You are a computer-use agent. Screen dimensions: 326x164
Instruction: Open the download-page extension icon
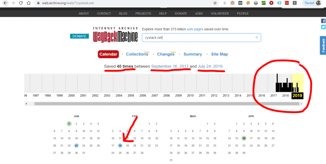[x=225, y=3]
